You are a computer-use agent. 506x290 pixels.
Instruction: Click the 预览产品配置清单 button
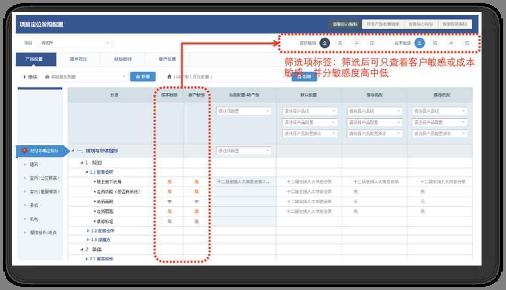[383, 24]
